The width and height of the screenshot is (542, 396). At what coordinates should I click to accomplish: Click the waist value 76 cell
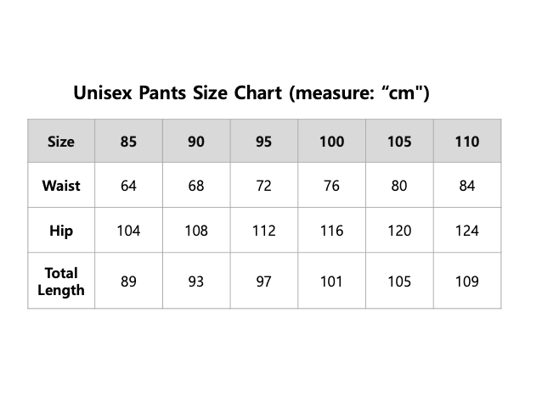click(x=332, y=185)
